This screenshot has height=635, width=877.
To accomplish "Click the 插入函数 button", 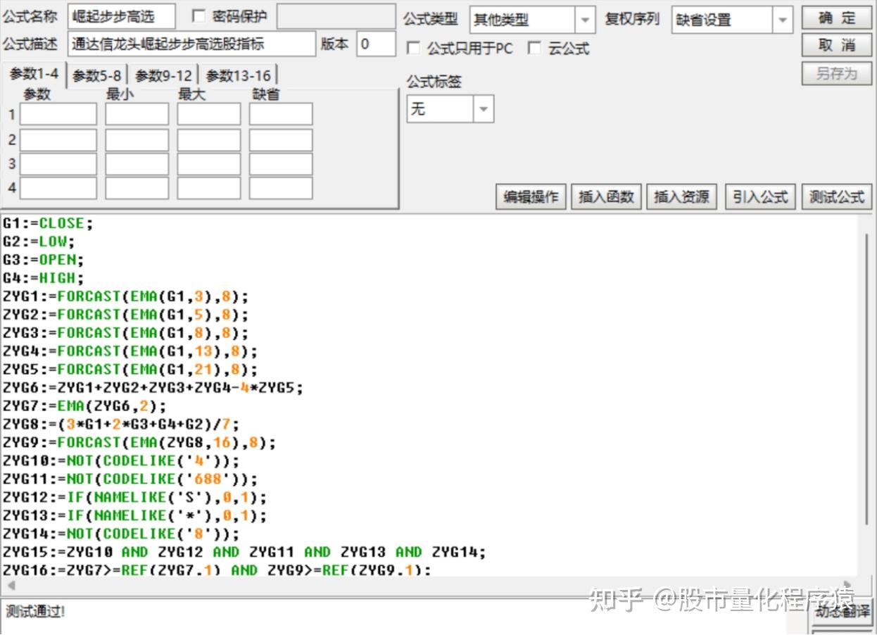I will pos(606,197).
